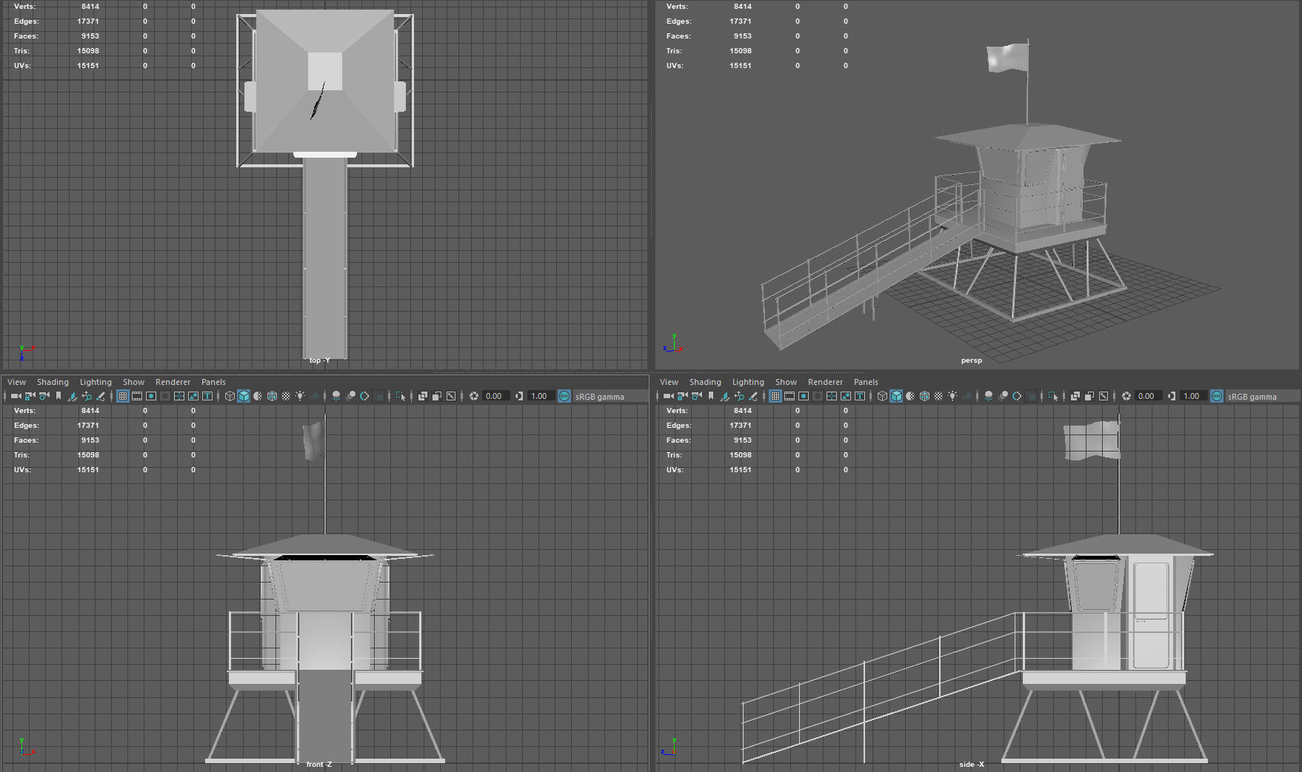The height and width of the screenshot is (772, 1302).
Task: Click the 'persp' viewport camera label
Action: (x=971, y=360)
